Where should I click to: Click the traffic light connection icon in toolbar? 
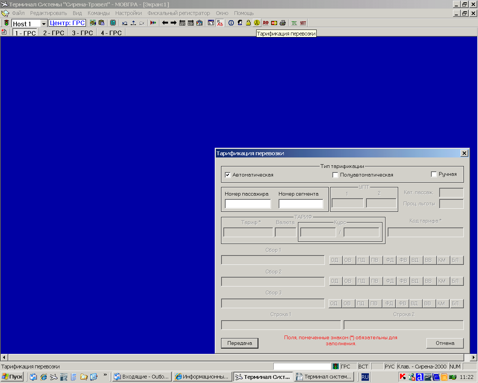tap(6, 23)
